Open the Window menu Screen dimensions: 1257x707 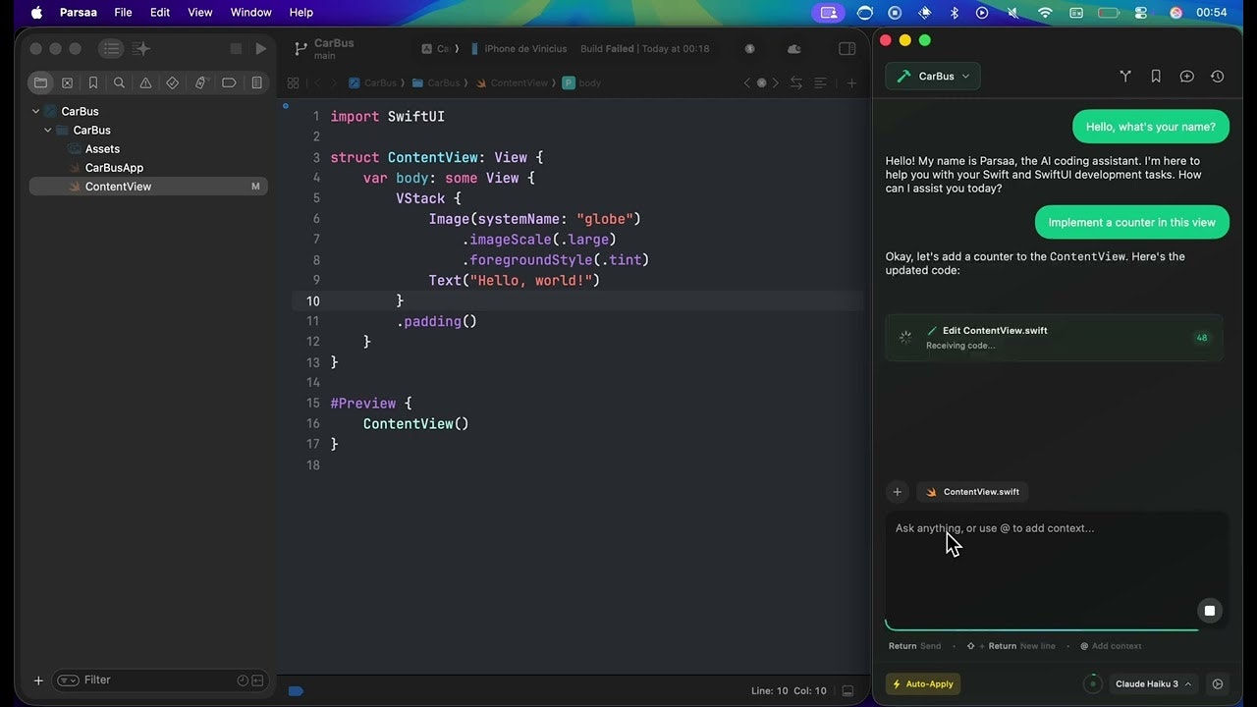[250, 12]
